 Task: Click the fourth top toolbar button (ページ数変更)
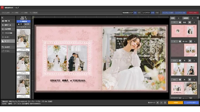pos(33,13)
